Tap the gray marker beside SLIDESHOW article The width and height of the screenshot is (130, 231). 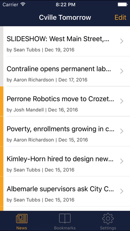coord(2,41)
